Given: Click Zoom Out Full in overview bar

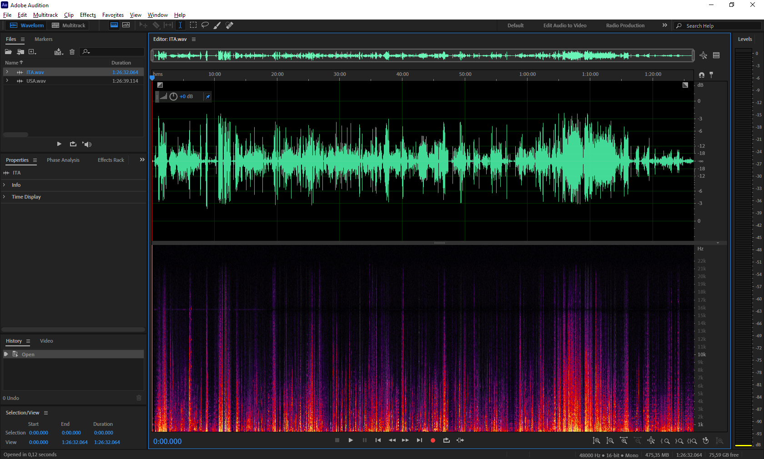Looking at the screenshot, I should click(x=704, y=55).
